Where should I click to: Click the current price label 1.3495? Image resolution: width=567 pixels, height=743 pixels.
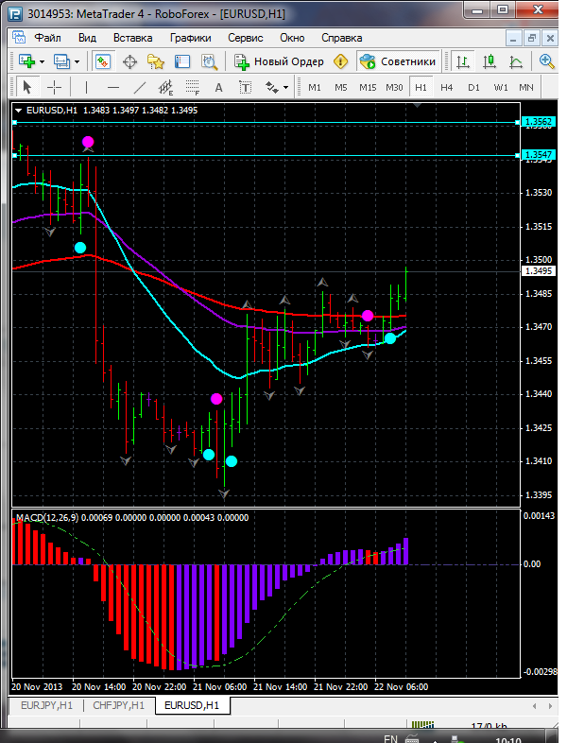[539, 271]
